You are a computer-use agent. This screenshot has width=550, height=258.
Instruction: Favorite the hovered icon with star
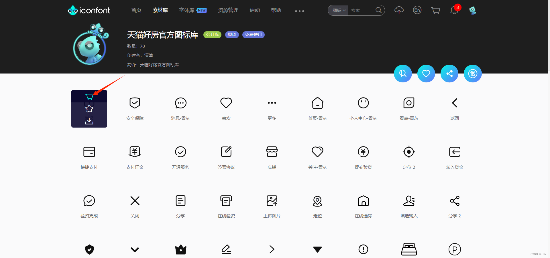coord(89,109)
